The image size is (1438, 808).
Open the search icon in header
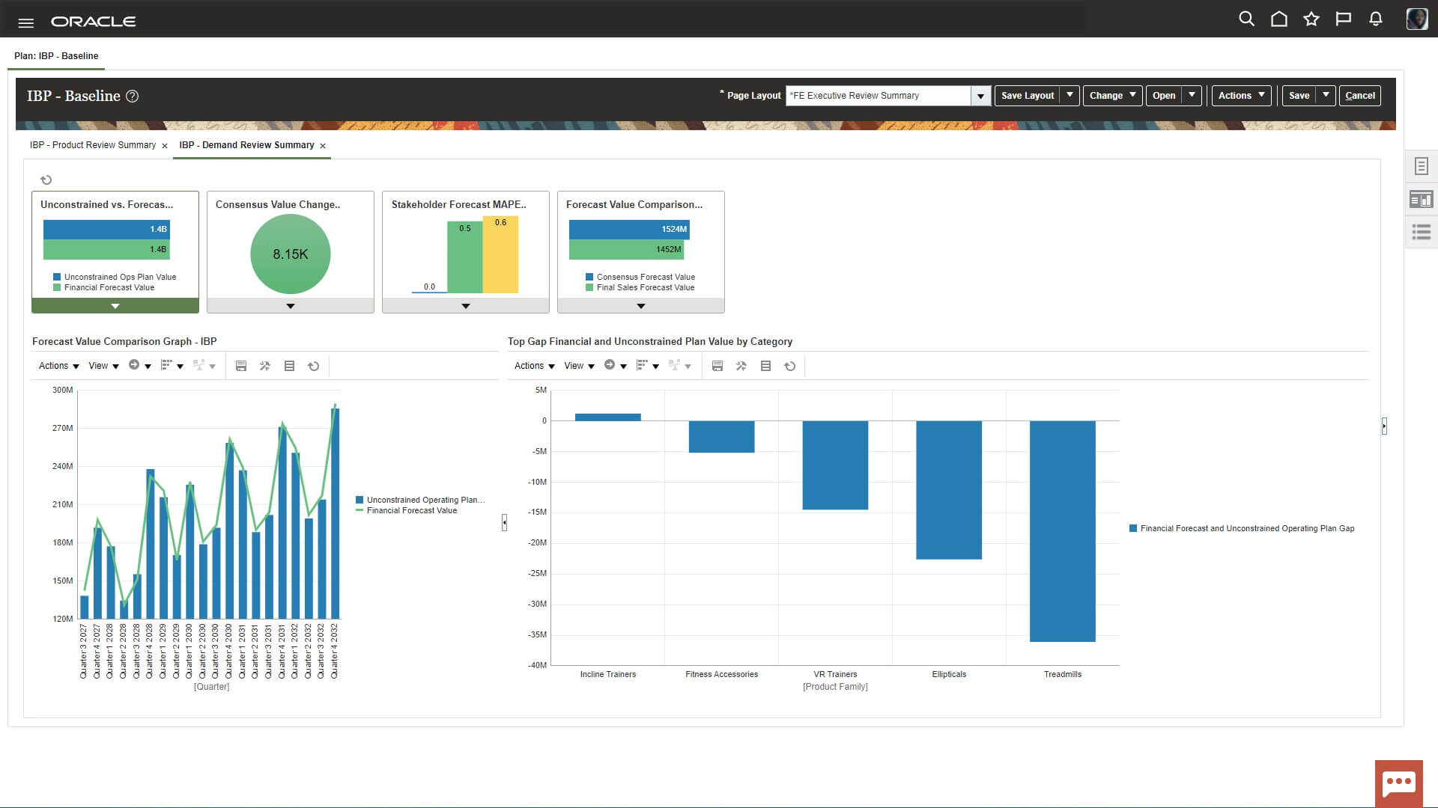click(x=1246, y=19)
